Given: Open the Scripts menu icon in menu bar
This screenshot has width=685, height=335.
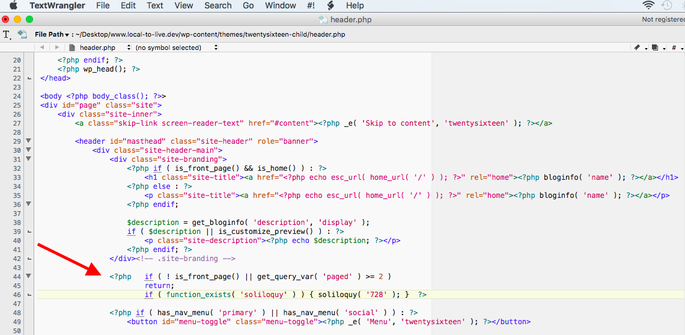Looking at the screenshot, I should pos(330,5).
